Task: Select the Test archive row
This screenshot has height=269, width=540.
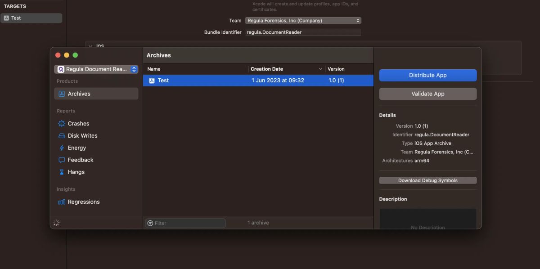Action: pos(258,81)
